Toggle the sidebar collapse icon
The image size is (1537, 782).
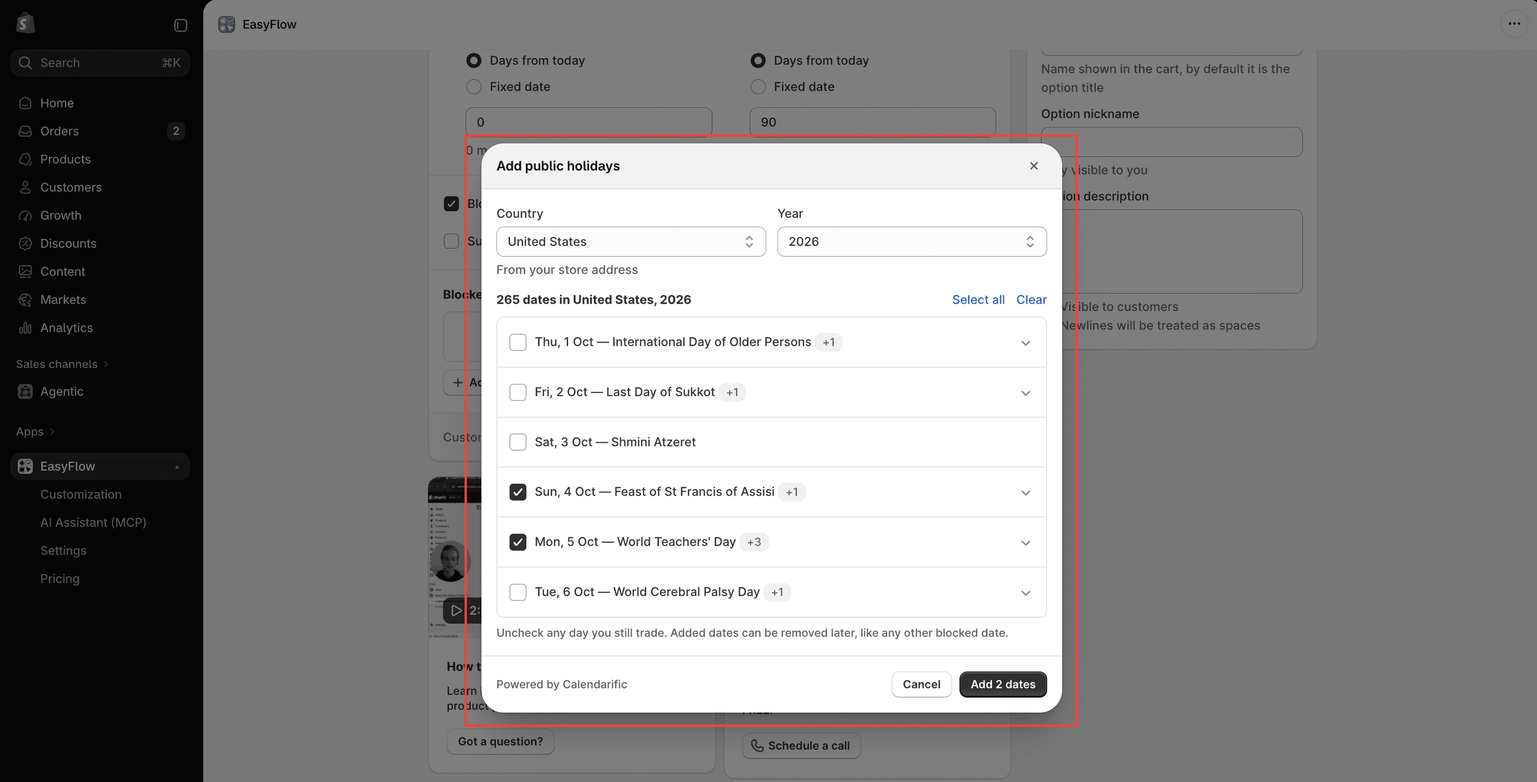click(x=181, y=25)
